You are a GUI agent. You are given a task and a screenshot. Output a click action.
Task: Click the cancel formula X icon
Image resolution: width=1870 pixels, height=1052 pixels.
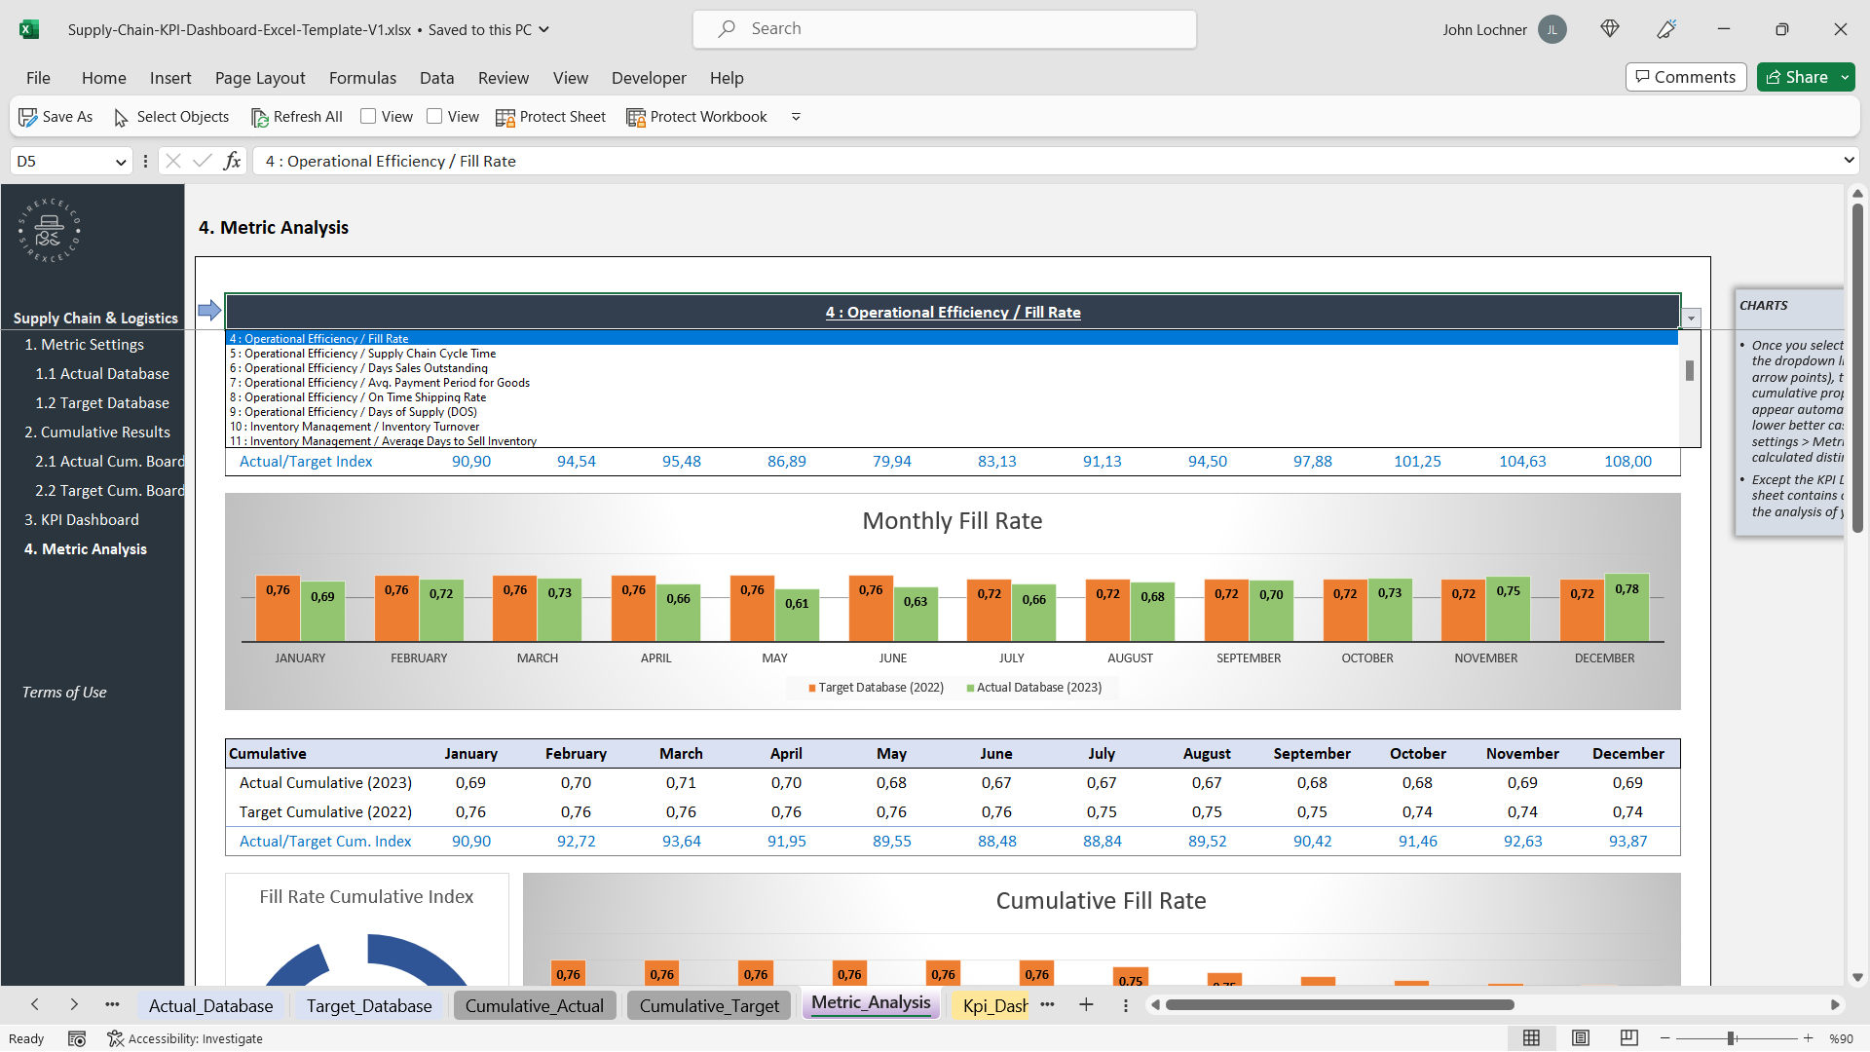tap(173, 161)
